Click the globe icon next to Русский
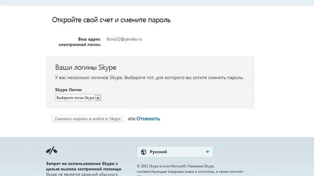 point(144,152)
